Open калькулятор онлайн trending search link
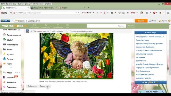The width and height of the screenshot is (171, 96). (x=144, y=54)
